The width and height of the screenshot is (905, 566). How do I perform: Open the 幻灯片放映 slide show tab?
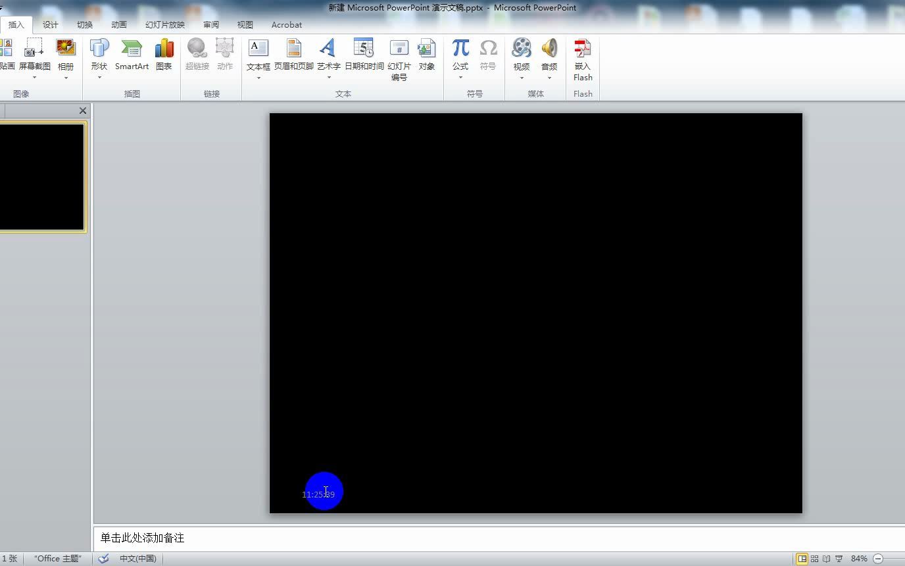pos(165,24)
